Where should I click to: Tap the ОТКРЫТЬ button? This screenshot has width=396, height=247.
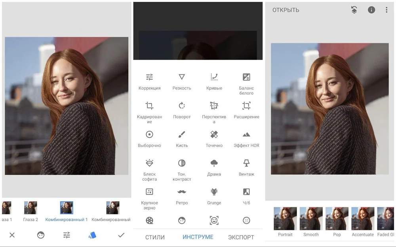pos(286,10)
